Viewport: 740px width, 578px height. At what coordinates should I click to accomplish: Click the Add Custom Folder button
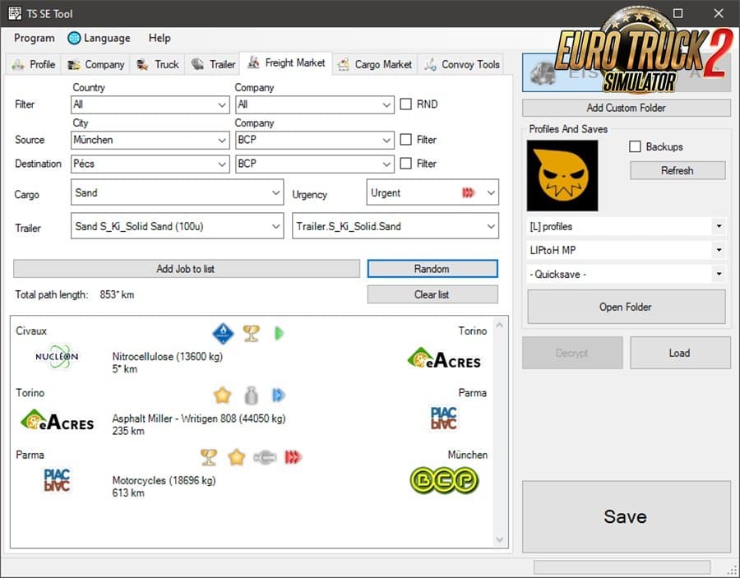coord(627,108)
